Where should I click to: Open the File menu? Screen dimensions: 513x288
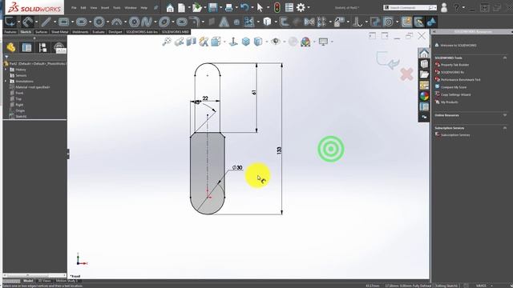74,7
